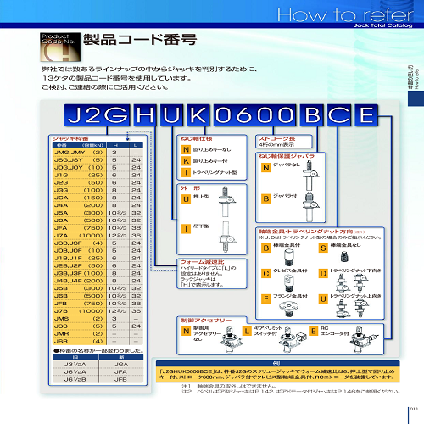Click the blue side index tab

[x=416, y=98]
